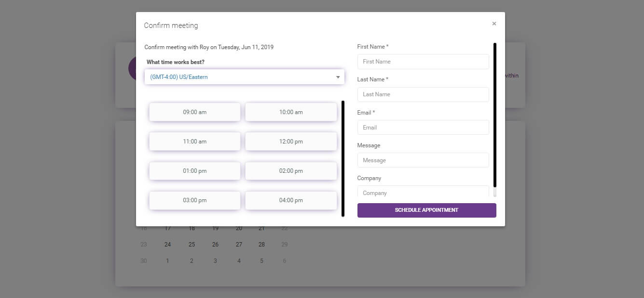Pick the 11:00 am time slot

click(x=194, y=141)
